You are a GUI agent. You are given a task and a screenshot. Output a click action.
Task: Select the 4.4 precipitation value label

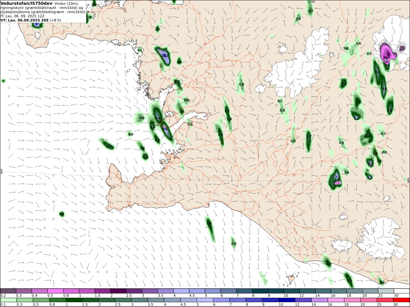[158, 118]
